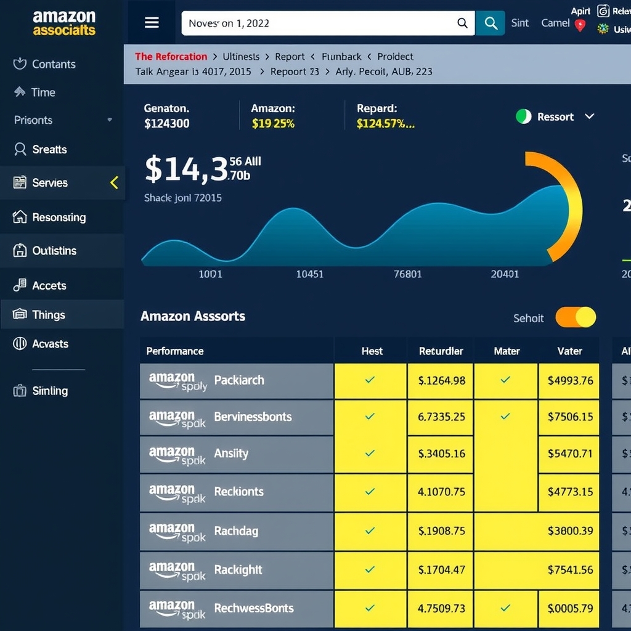Click the amazon logo in Bervinessbonts row
Screen dimensions: 631x631
coord(177,418)
